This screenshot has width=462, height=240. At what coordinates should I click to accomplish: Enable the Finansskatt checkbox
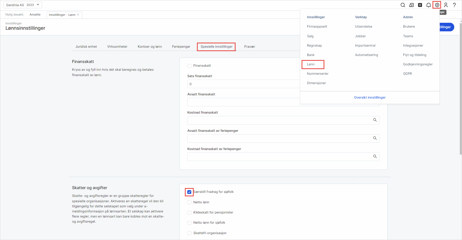pos(189,66)
